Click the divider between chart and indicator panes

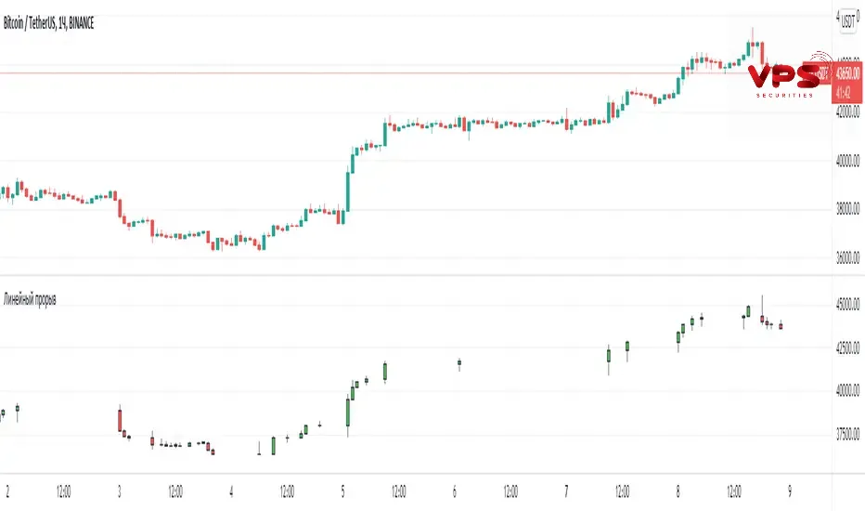point(418,275)
